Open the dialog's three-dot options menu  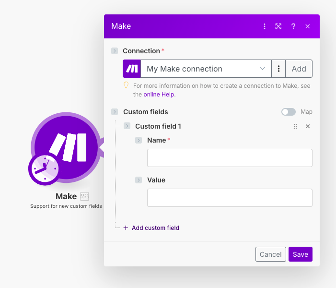(x=264, y=26)
